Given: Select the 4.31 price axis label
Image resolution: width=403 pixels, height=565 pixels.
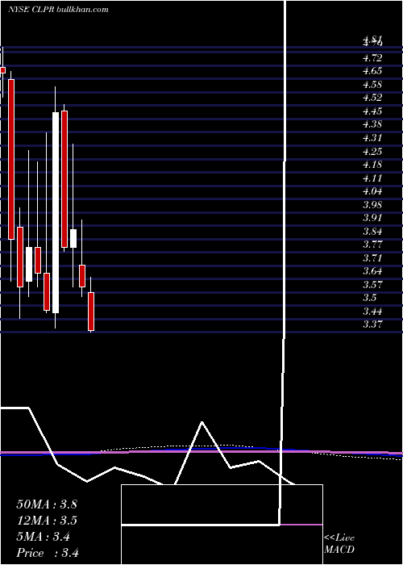Looking at the screenshot, I should point(372,138).
